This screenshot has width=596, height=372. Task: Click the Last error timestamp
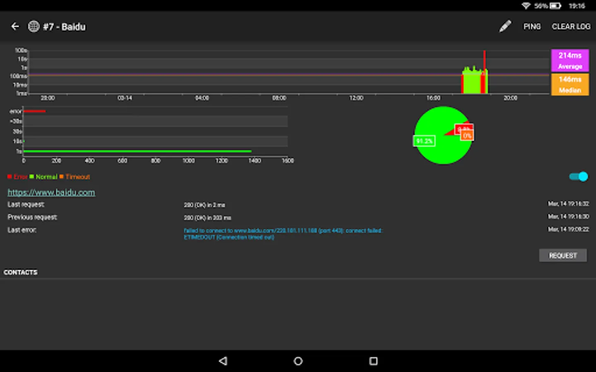click(568, 229)
